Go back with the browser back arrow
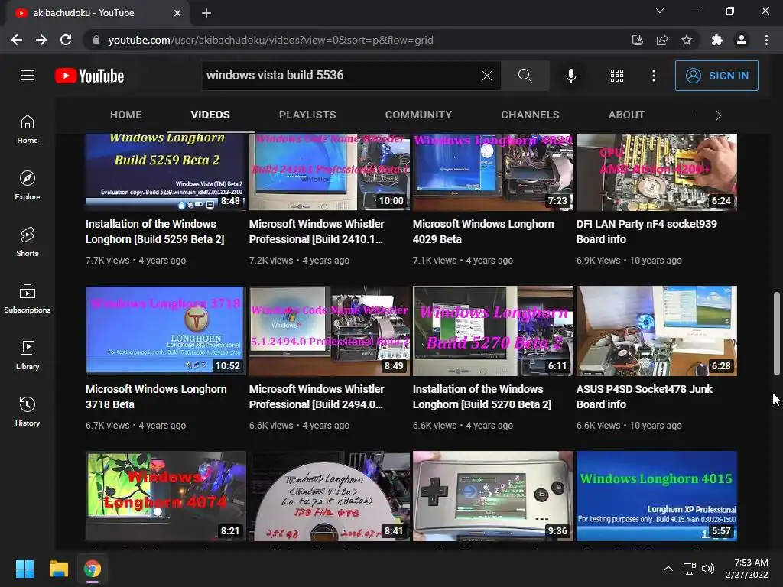The height and width of the screenshot is (587, 783). click(17, 40)
